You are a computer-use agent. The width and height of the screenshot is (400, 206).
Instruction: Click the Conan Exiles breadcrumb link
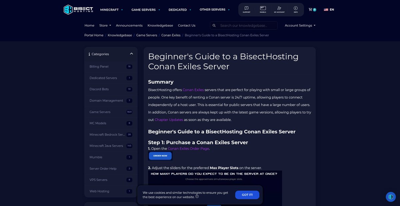(x=171, y=35)
